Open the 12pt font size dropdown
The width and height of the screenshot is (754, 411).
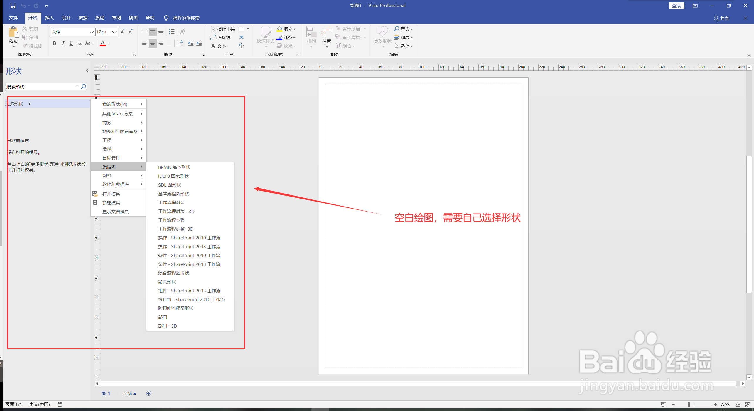115,32
